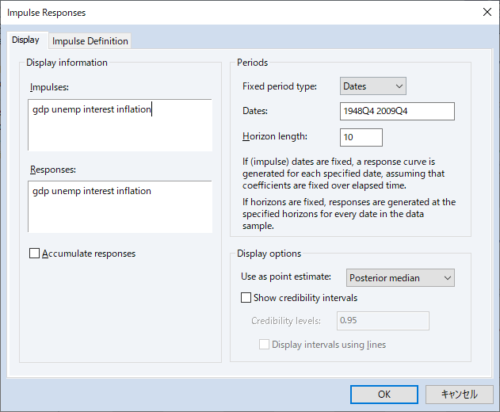The width and height of the screenshot is (500, 412).
Task: Select the Display tab
Action: tap(25, 40)
